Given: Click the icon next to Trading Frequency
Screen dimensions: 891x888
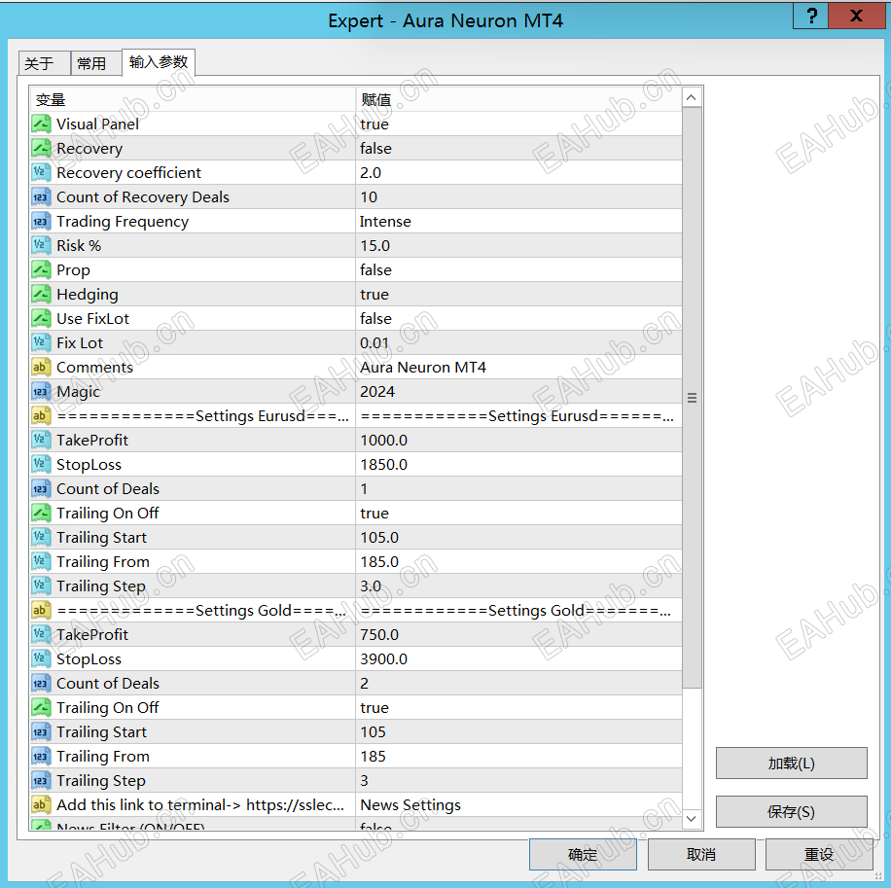Looking at the screenshot, I should click(x=41, y=222).
